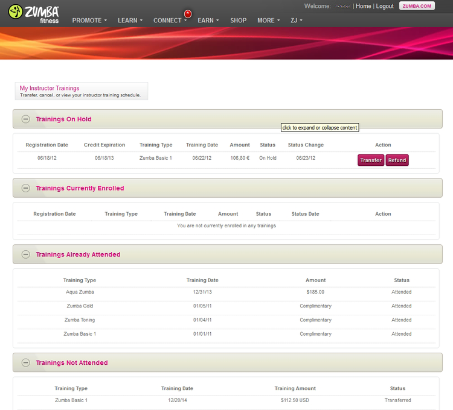Collapse the Trainings Already Attended section
The image size is (453, 410).
click(x=26, y=254)
